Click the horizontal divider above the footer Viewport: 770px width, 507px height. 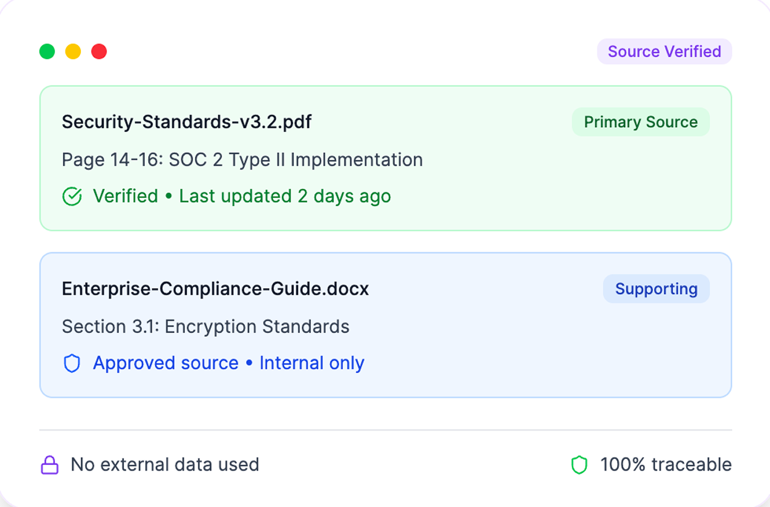pyautogui.click(x=385, y=430)
